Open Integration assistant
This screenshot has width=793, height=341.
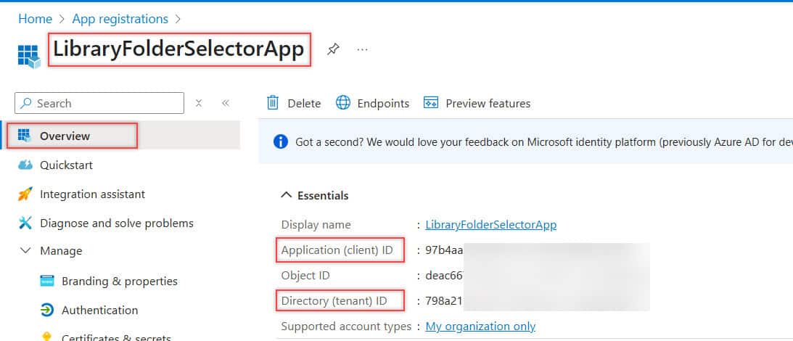pos(93,194)
